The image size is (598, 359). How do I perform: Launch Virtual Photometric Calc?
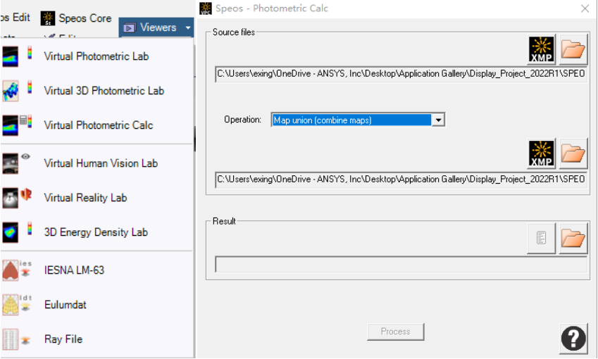coord(99,125)
